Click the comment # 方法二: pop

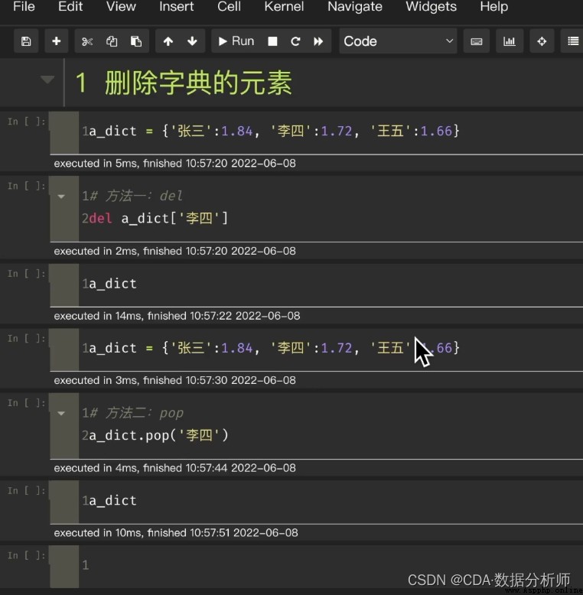[x=136, y=413]
